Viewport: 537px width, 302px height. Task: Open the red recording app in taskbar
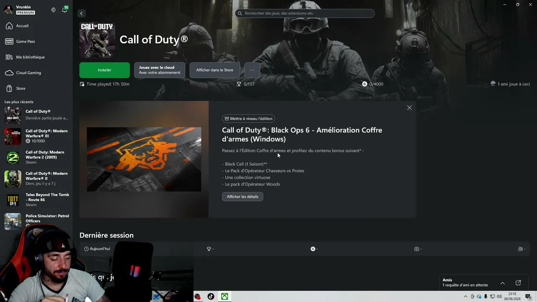197,297
